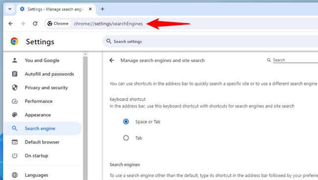Viewport: 318px width, 180px height.
Task: Click the speedometer Performance icon
Action: 15,101
